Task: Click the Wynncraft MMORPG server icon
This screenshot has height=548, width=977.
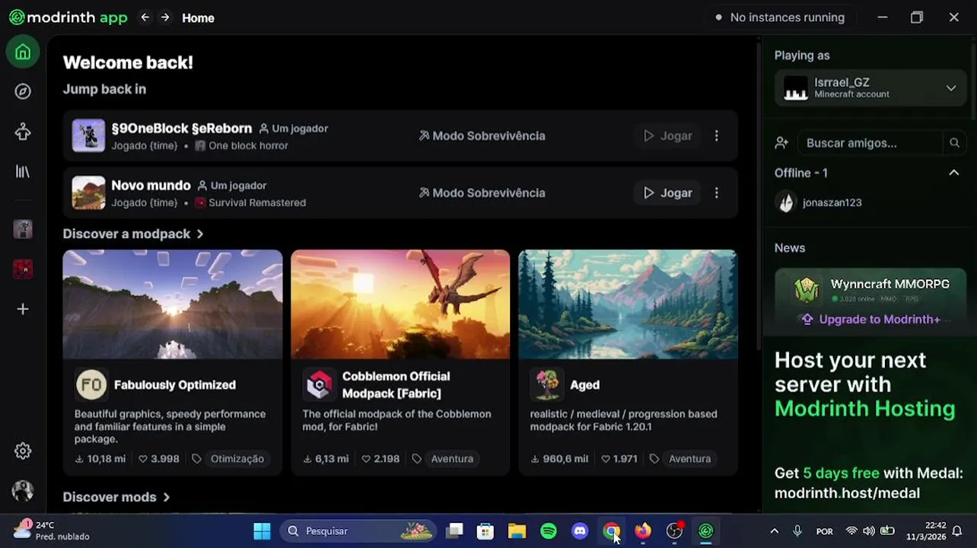Action: pyautogui.click(x=807, y=290)
